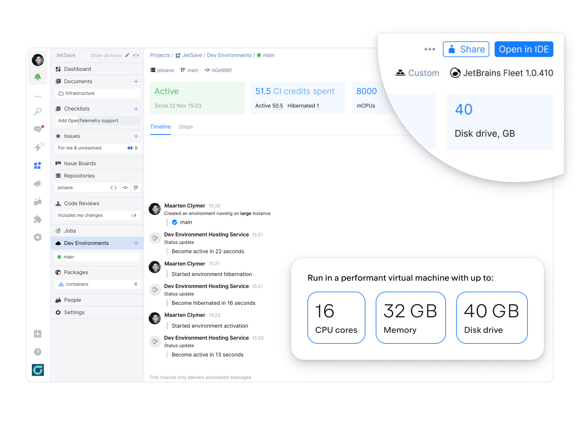
Task: Toggle 'For me & unresolved' issues filter
Action: (130, 148)
